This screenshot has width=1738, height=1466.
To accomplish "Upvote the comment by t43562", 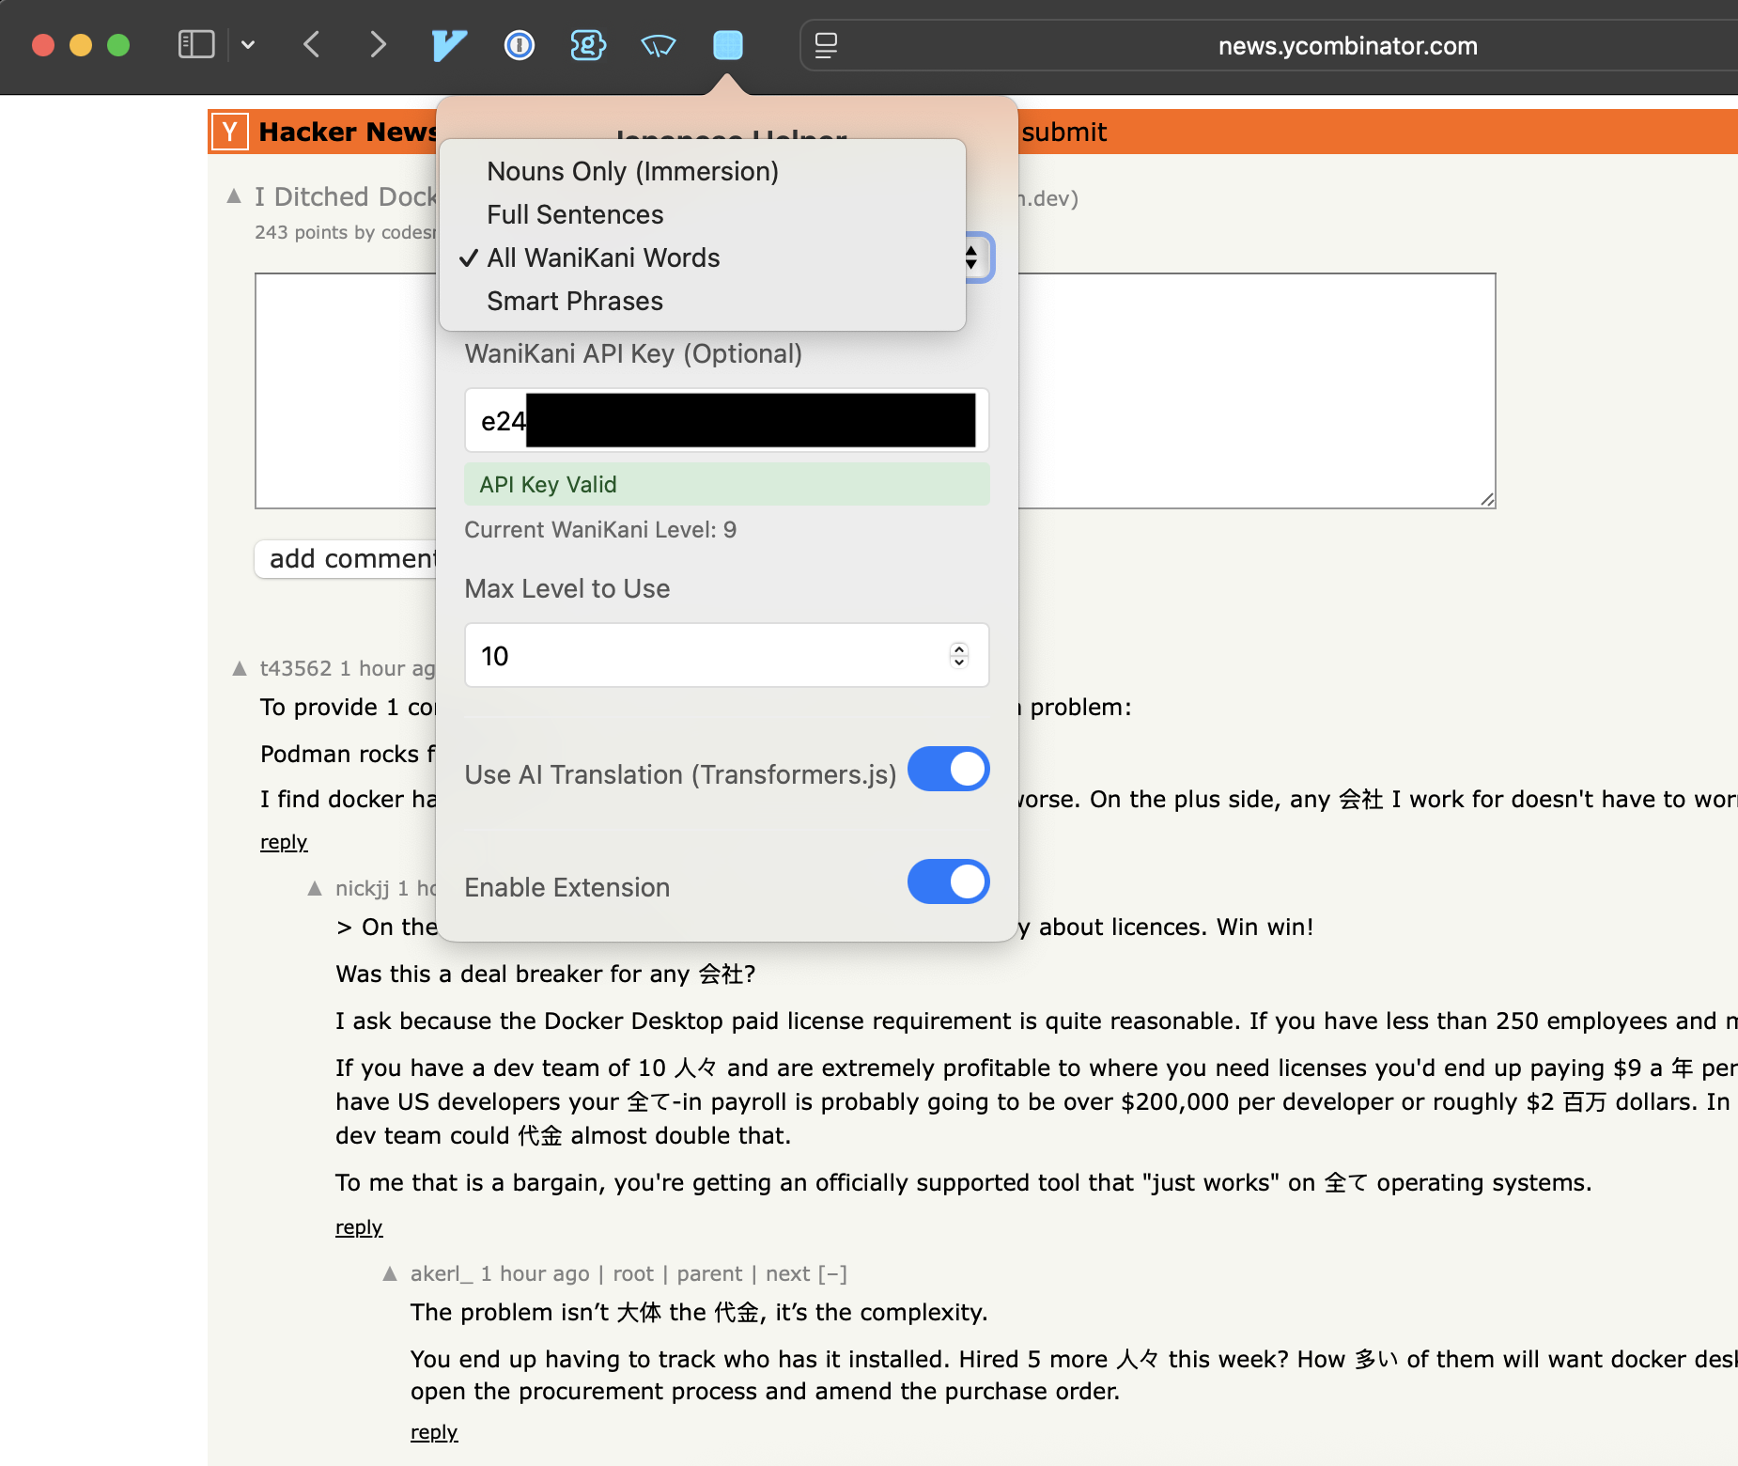I will coord(240,668).
